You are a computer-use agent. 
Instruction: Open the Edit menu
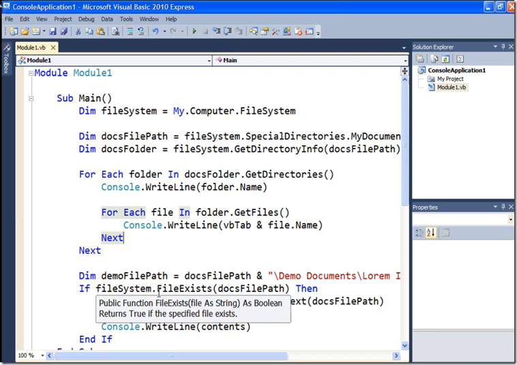tap(25, 19)
